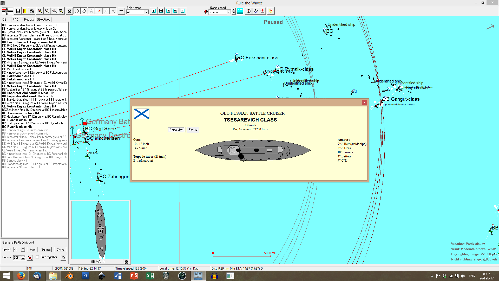Click the crosshair target button
Viewport: 499px width, 281px height.
click(x=63, y=258)
